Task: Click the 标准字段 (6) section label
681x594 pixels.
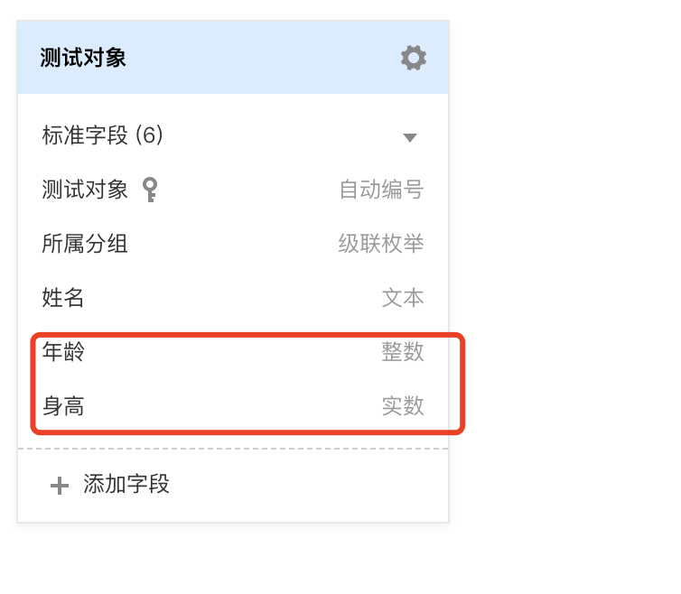Action: coord(102,135)
